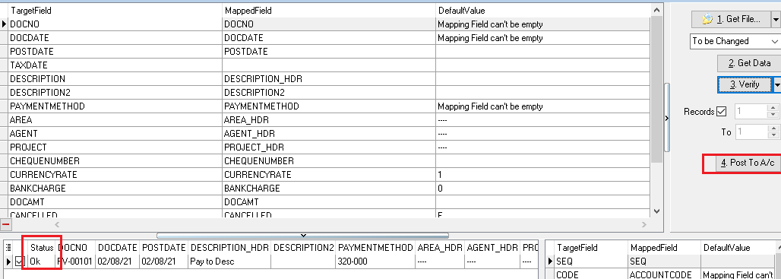Click the 4. Post To A/c button
Image resolution: width=781 pixels, height=279 pixels.
748,163
